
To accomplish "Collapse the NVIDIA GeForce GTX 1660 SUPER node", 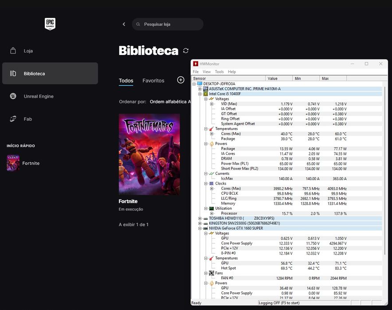I will [x=200, y=228].
